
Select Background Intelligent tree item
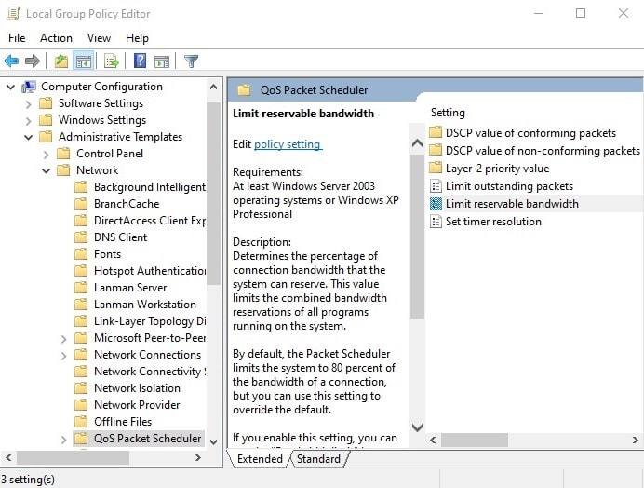[150, 187]
